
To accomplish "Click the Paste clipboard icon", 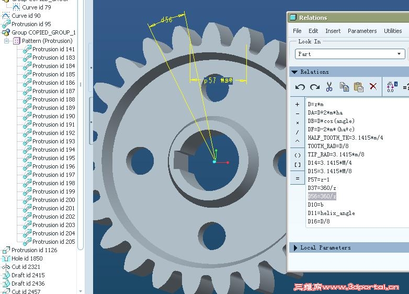I will tap(359, 87).
